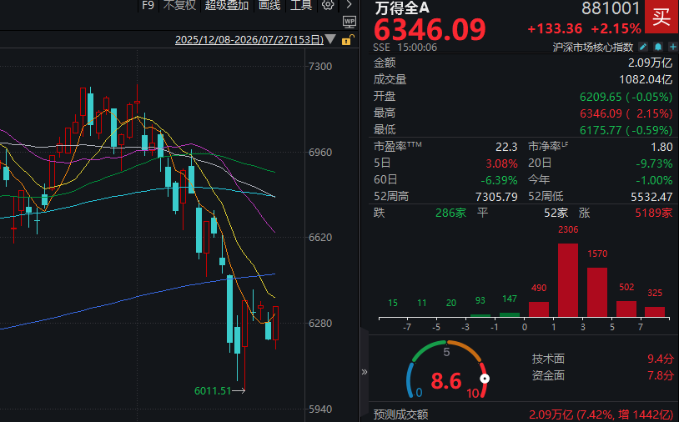The width and height of the screenshot is (679, 422).
Task: Toggle the date range lock icon
Action: tap(347, 40)
